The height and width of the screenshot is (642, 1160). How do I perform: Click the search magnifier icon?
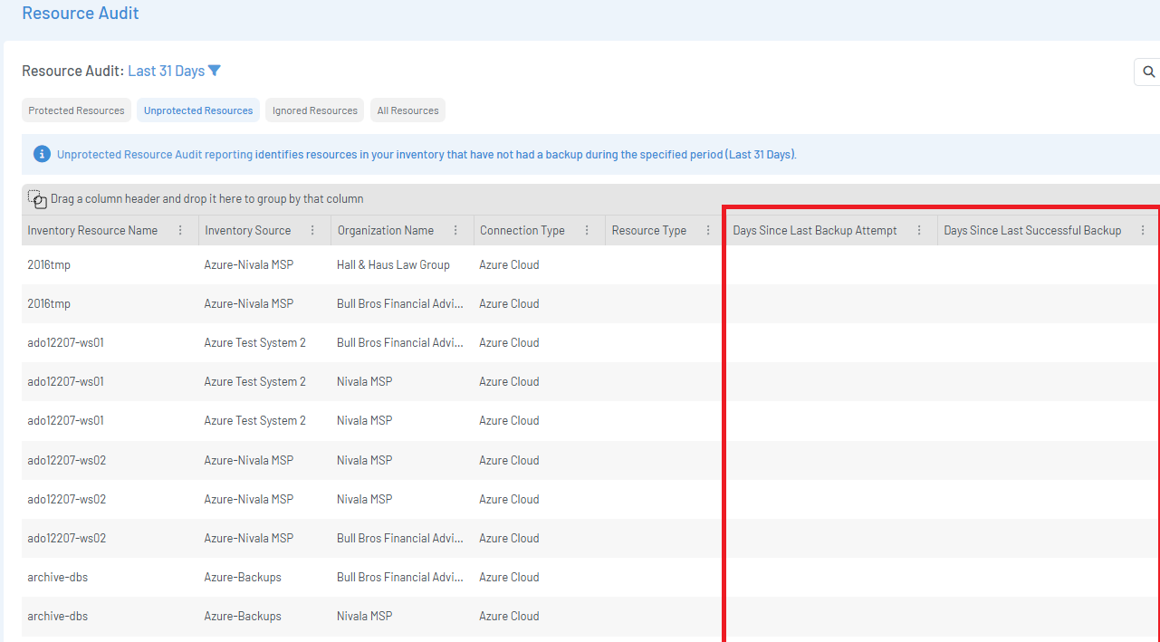tap(1148, 72)
